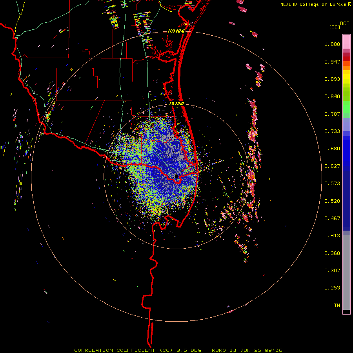The height and width of the screenshot is (353, 353).
Task: Click the TH threshold label on the legend
Action: (337, 305)
